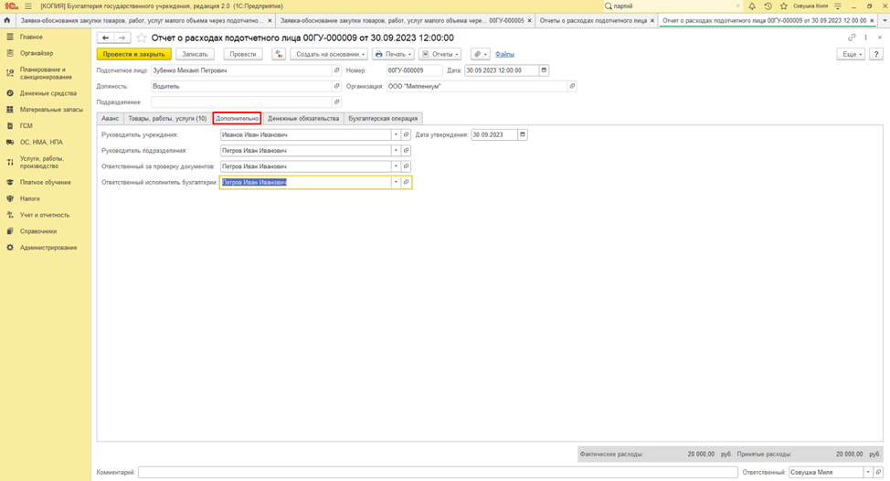The height and width of the screenshot is (481, 890).
Task: Open the Организация record link icon
Action: 572,86
